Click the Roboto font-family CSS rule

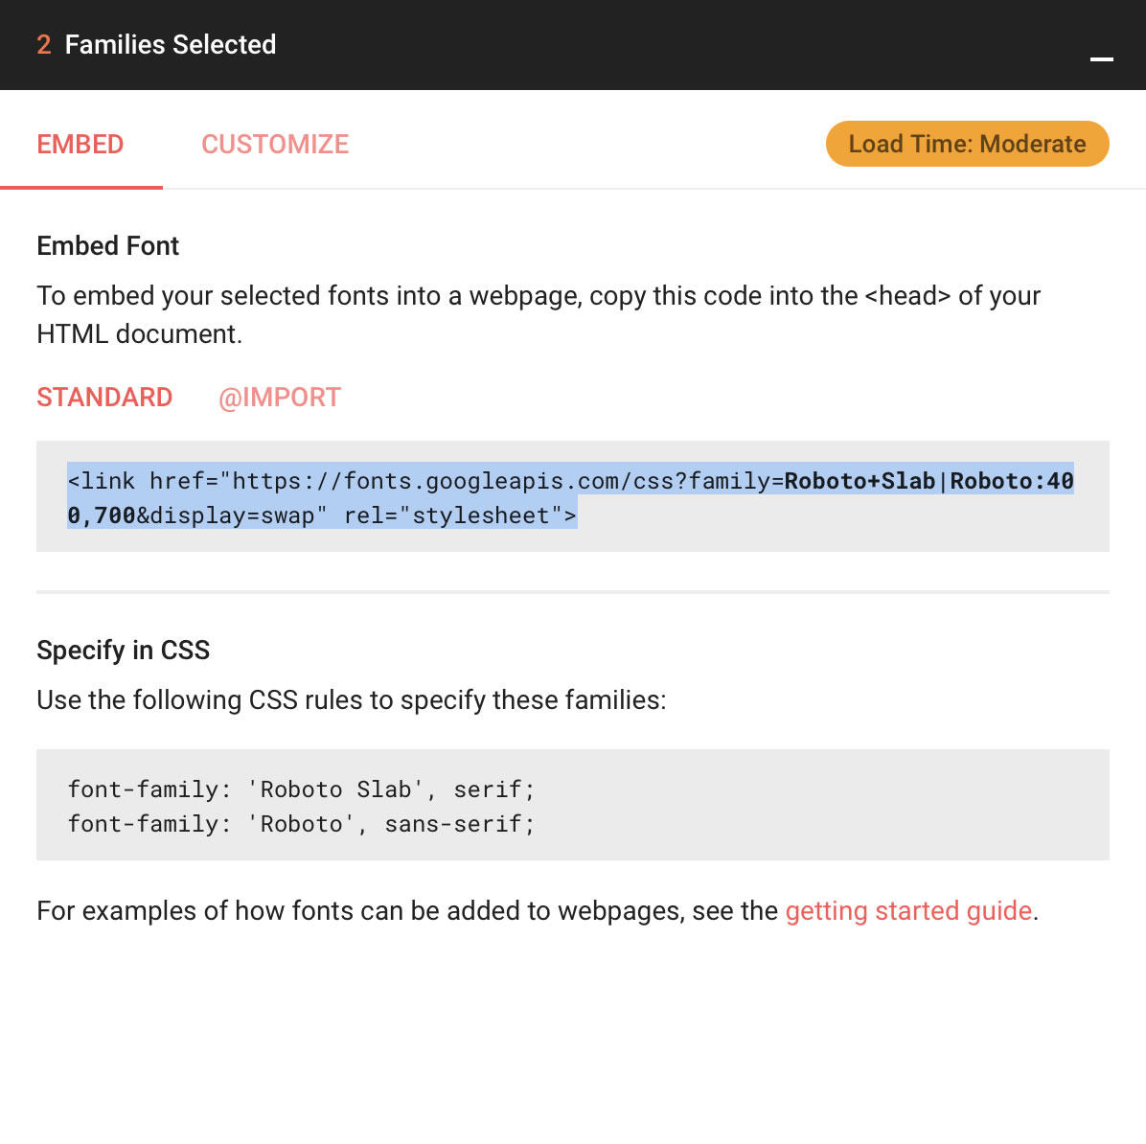coord(300,823)
